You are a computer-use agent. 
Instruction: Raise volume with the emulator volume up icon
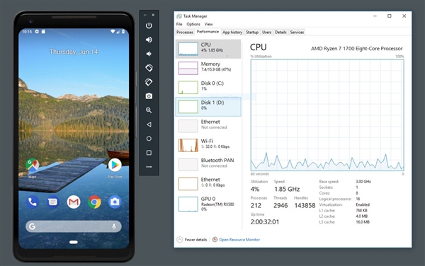click(x=149, y=40)
